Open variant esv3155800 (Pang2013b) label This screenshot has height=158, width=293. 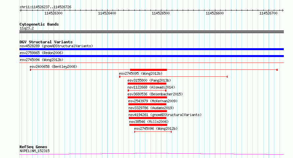click(149, 80)
